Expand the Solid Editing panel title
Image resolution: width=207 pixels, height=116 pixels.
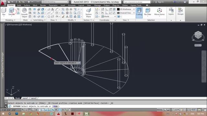pyautogui.click(x=39, y=20)
